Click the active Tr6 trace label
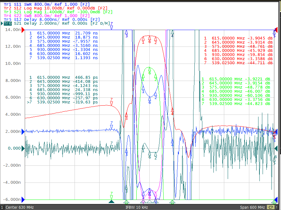 pyautogui.click(x=8, y=23)
